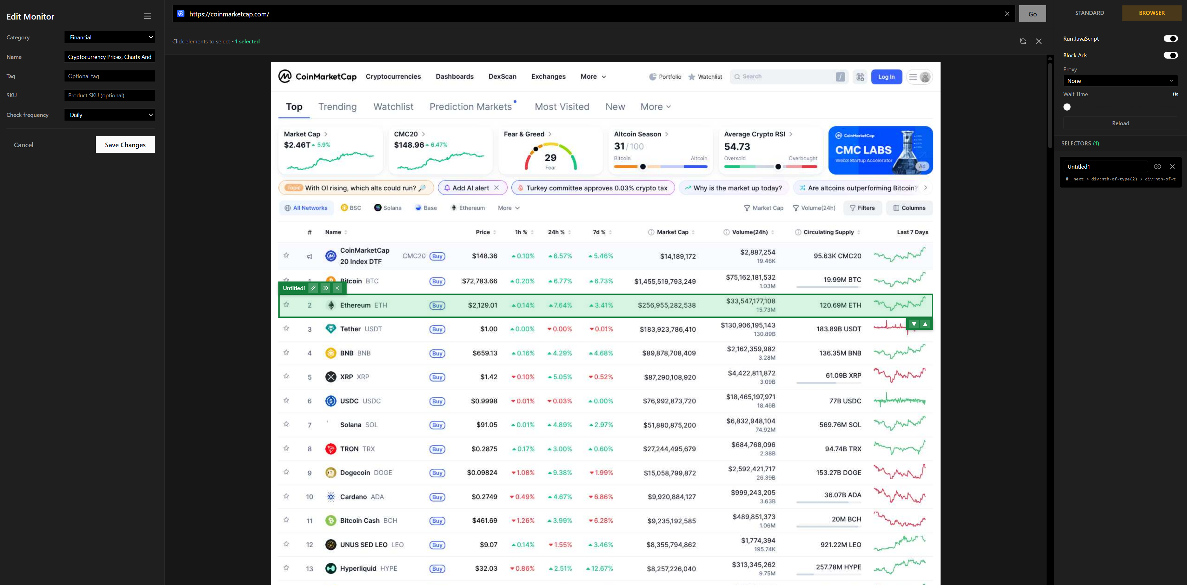Click the Log In button
Screen dimensions: 1187x585
click(x=886, y=77)
